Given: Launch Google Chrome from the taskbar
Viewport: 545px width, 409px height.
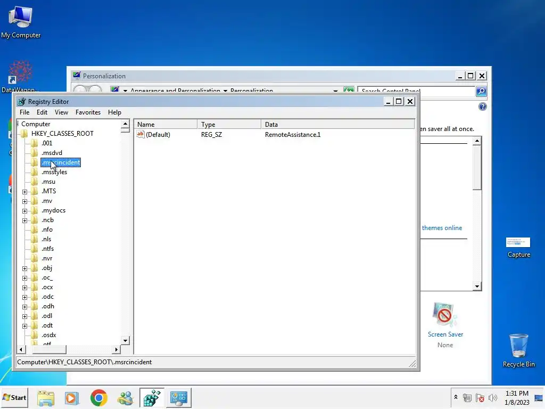Looking at the screenshot, I should [x=98, y=398].
